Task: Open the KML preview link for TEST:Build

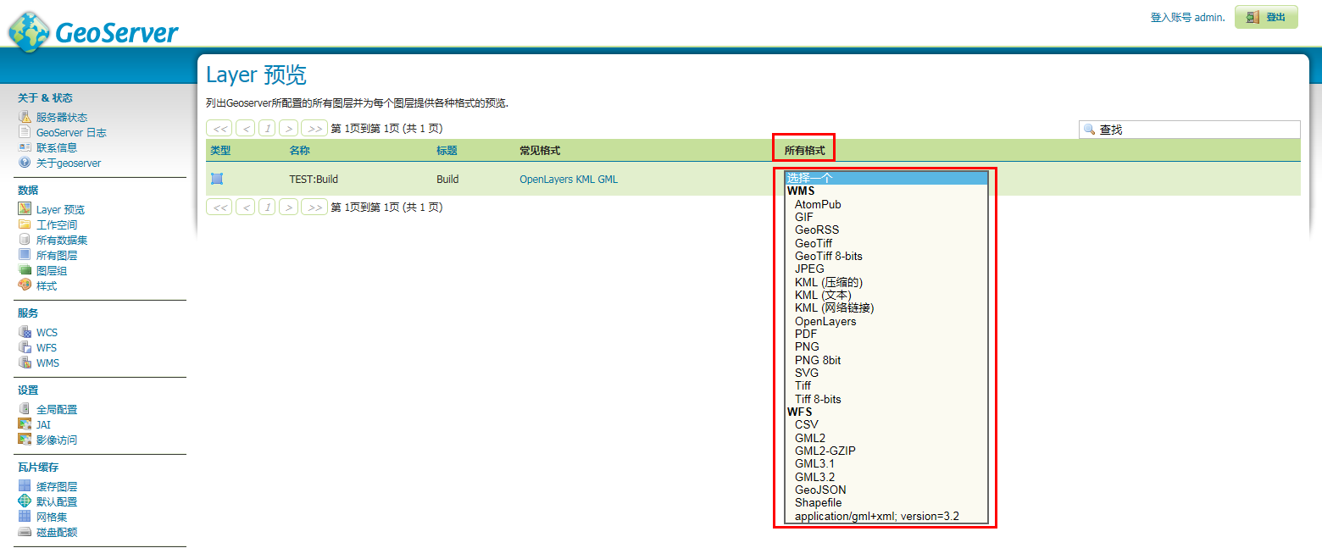Action: pos(586,180)
